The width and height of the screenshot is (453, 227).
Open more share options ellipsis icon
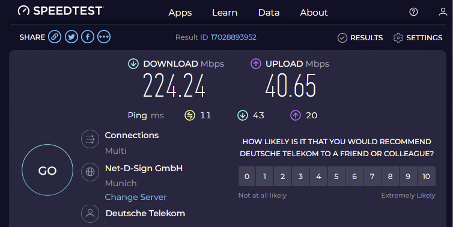(104, 37)
